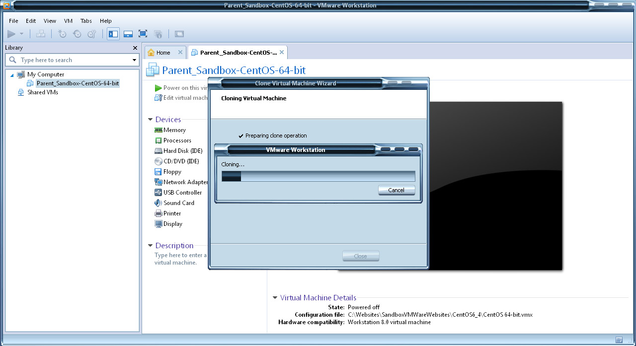Open the library search dropdown arrow
Viewport: 636px width, 346px height.
point(134,60)
